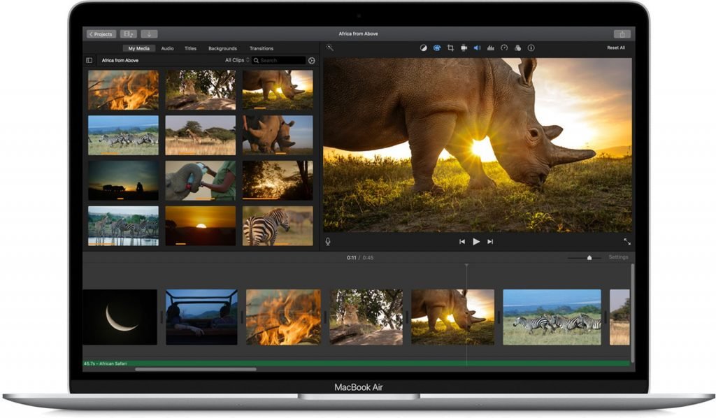The image size is (716, 418).
Task: Toggle fullscreen playback with the expand arrows
Action: pos(627,241)
